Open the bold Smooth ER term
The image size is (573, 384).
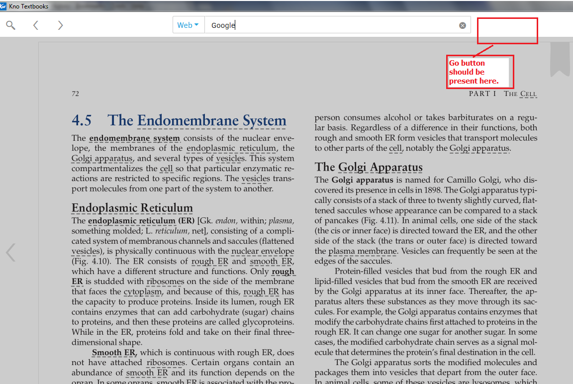(114, 353)
